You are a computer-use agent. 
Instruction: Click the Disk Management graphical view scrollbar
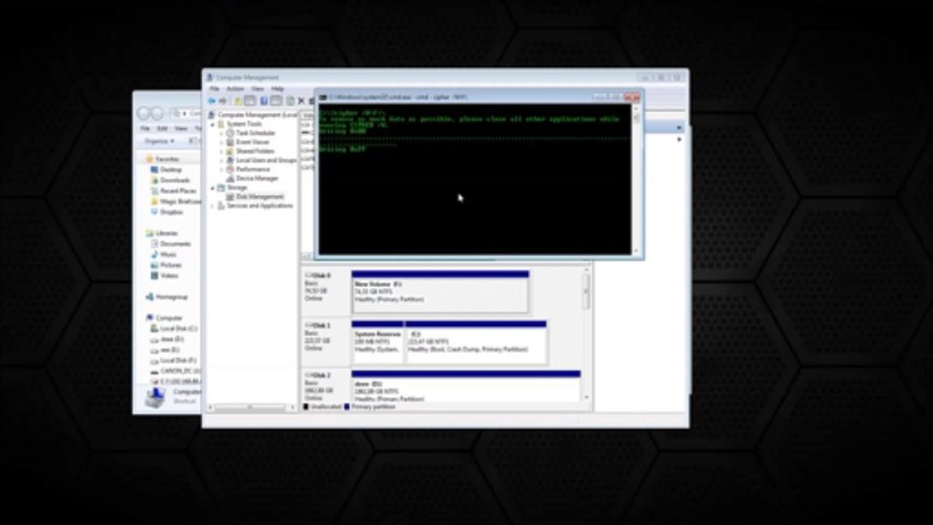coord(586,333)
